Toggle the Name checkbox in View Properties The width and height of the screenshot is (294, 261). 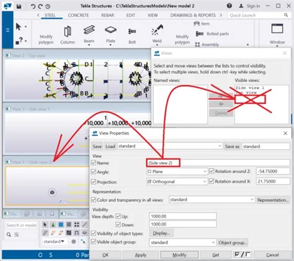(x=94, y=163)
